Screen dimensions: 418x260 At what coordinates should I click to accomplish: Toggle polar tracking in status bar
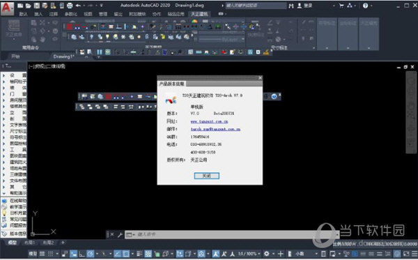tap(91, 254)
